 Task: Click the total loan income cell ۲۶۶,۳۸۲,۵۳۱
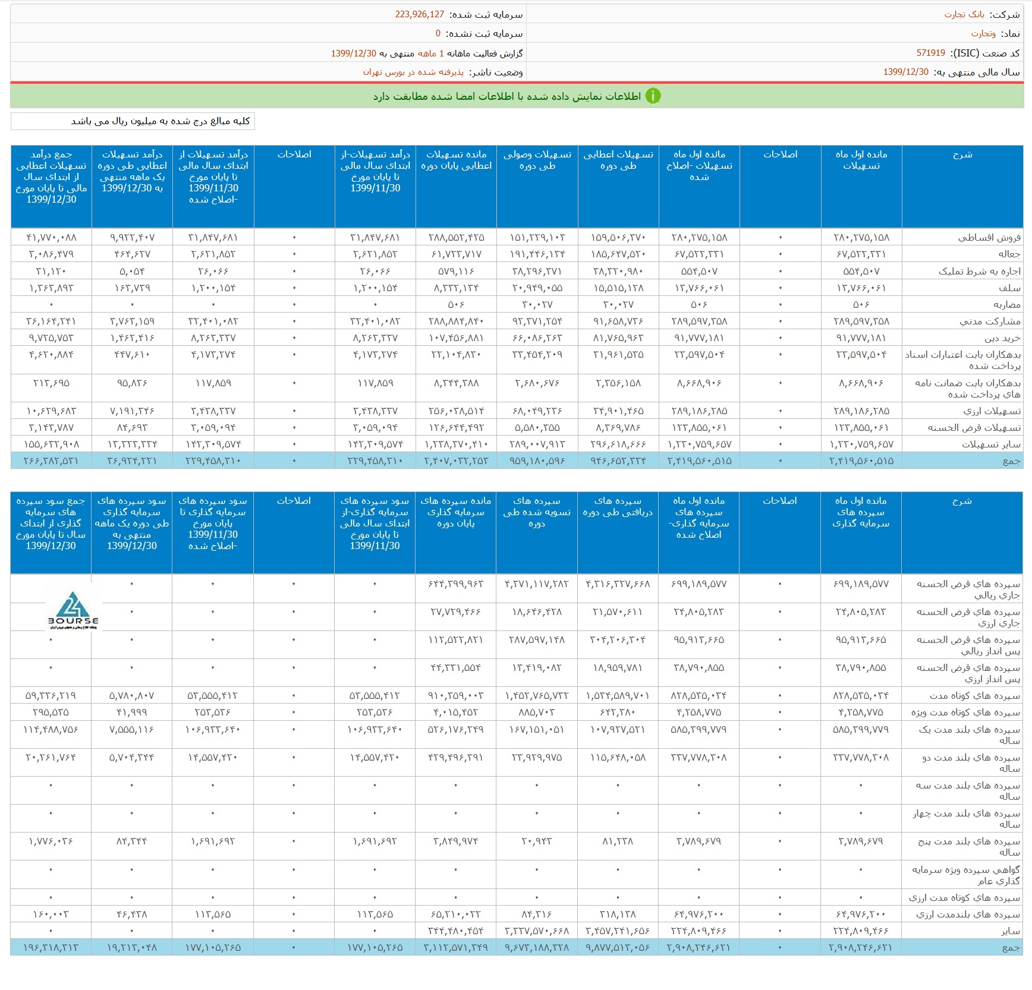coord(51,461)
